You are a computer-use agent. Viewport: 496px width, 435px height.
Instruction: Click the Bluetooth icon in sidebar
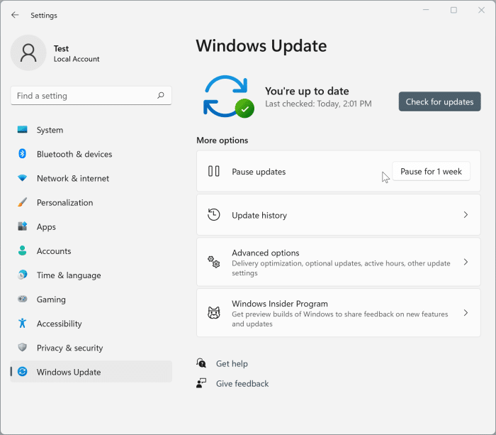coord(22,154)
